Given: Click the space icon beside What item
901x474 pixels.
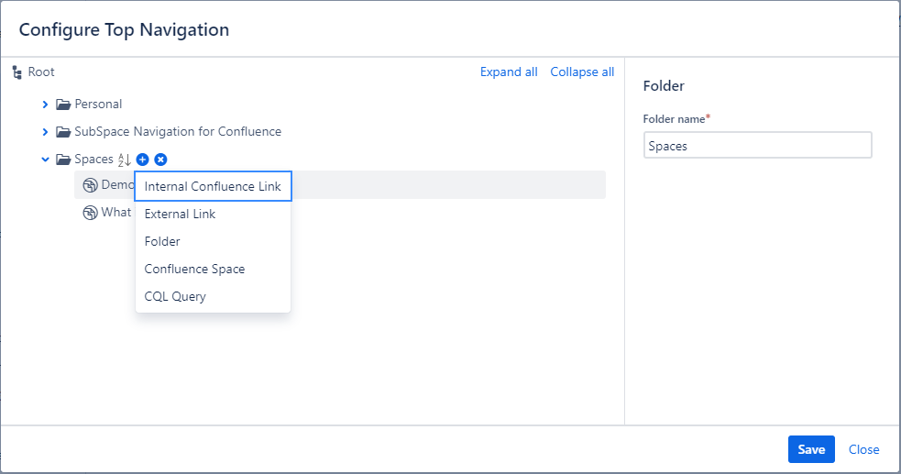Looking at the screenshot, I should tap(90, 213).
